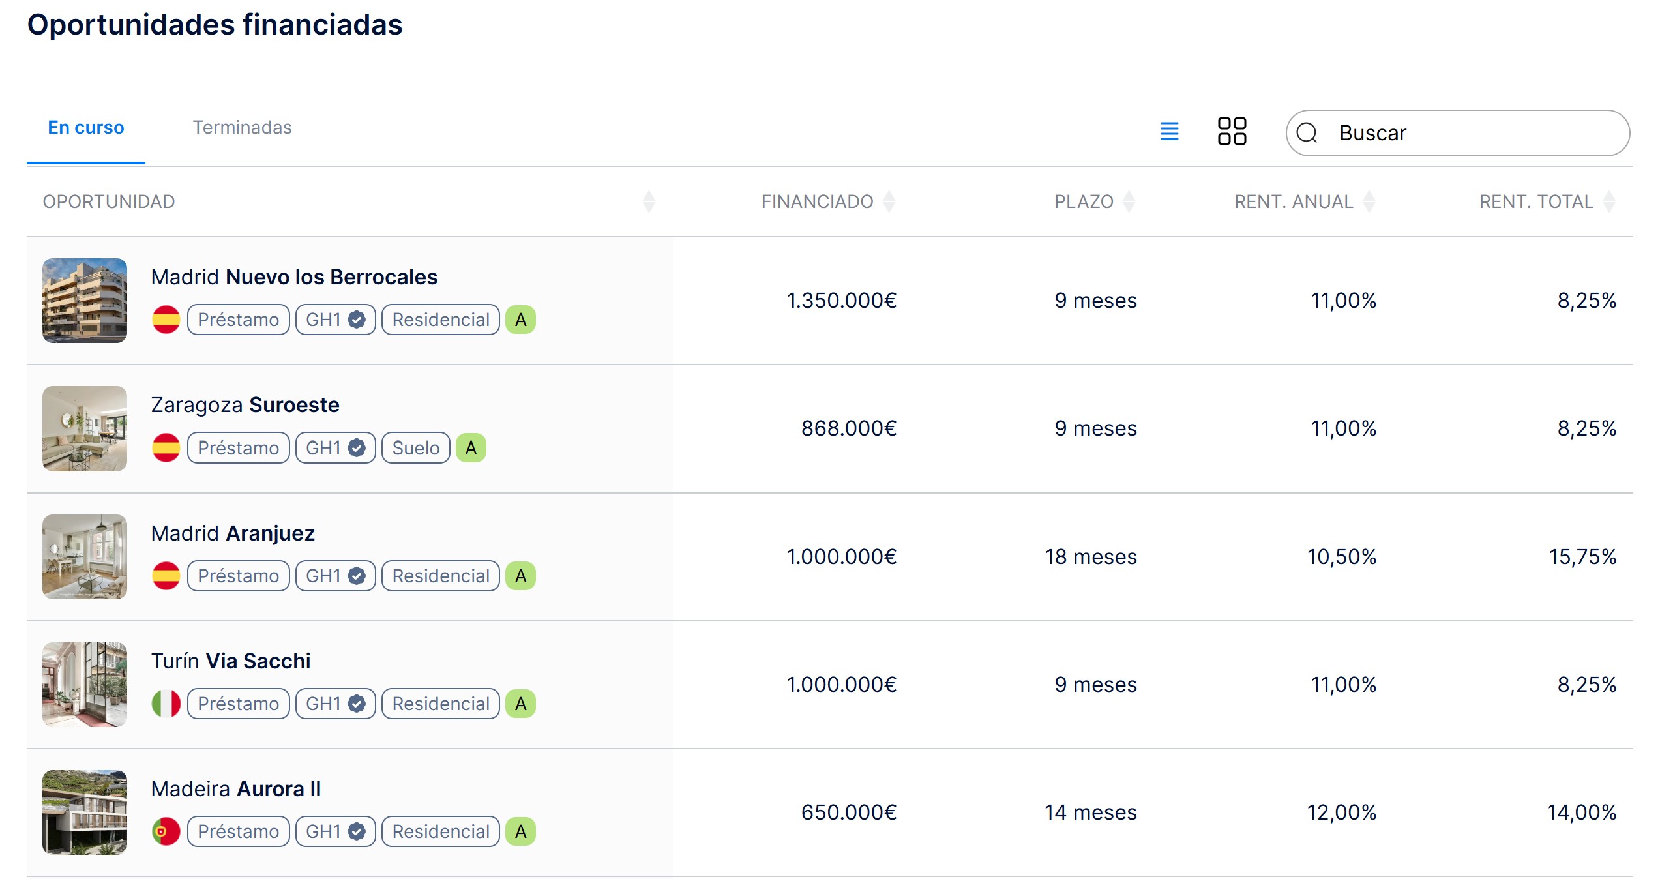Click Préstamo tag on Madeira Aurora II
This screenshot has height=879, width=1660.
click(239, 831)
